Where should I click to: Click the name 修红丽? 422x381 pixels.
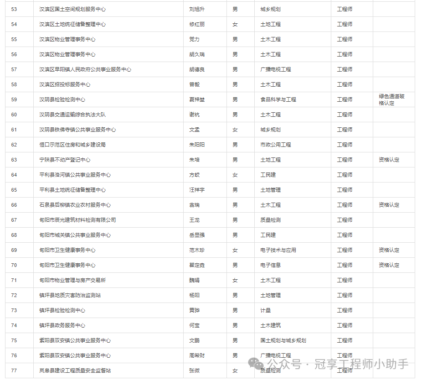click(197, 24)
